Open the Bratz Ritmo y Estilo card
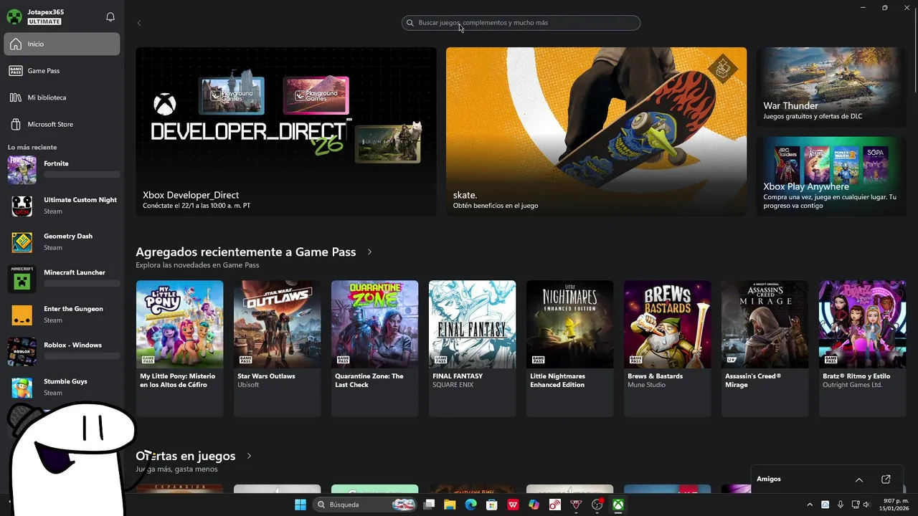Screen dimensions: 918x516 tap(862, 348)
